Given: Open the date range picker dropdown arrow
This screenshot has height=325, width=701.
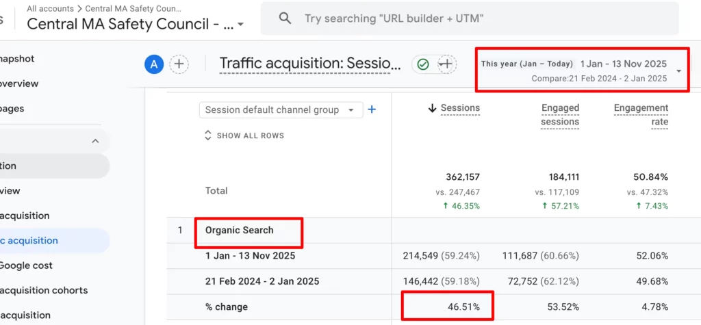Looking at the screenshot, I should [678, 71].
